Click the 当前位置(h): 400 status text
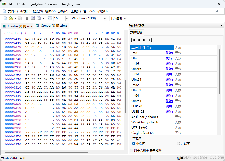Screen dimensions: 225x161 coord(13,158)
